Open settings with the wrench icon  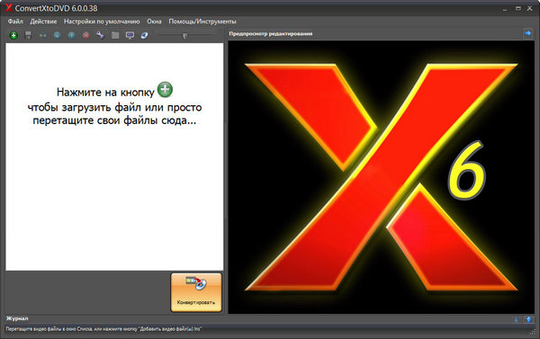pos(101,35)
